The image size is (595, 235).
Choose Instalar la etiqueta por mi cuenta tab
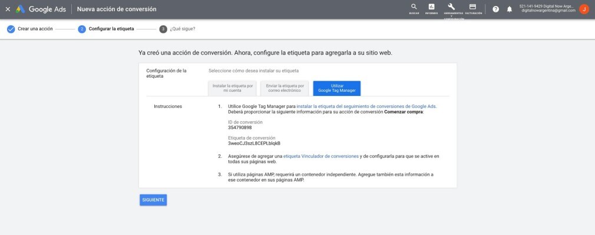(x=233, y=88)
